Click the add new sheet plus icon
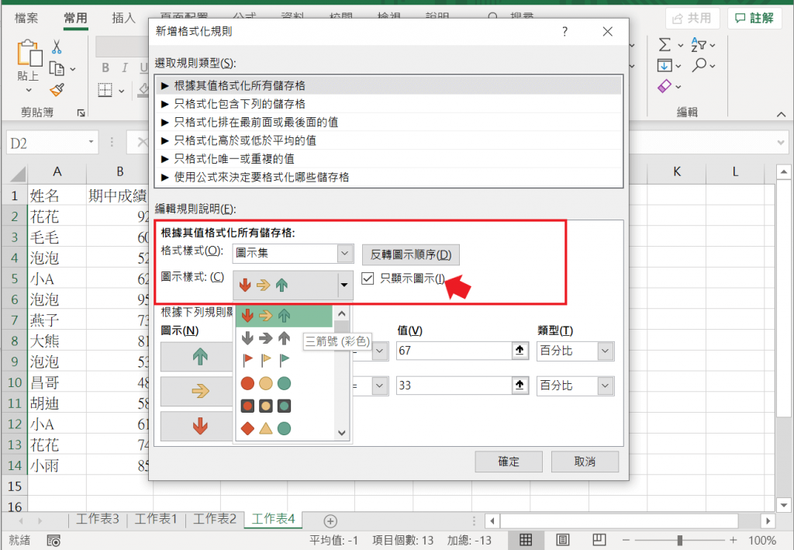794x550 pixels. (x=330, y=521)
